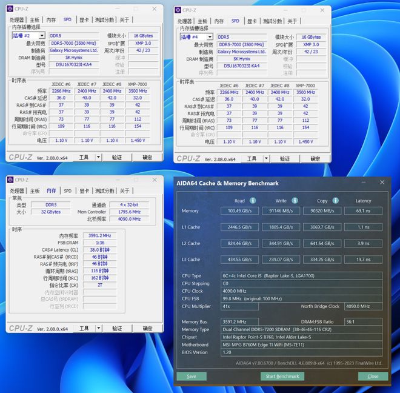Click L2 Cache Read value 824.46 GB/s
This screenshot has height=393, width=400.
click(239, 243)
